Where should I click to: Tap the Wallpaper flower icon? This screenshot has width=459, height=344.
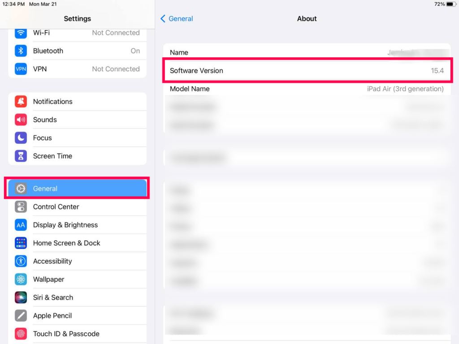pos(21,279)
